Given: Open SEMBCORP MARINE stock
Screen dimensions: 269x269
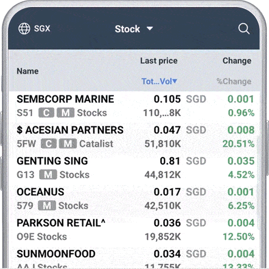Looking at the screenshot, I should point(65,99).
